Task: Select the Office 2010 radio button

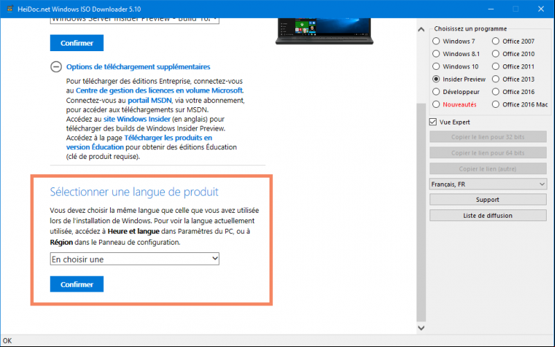Action: 495,54
